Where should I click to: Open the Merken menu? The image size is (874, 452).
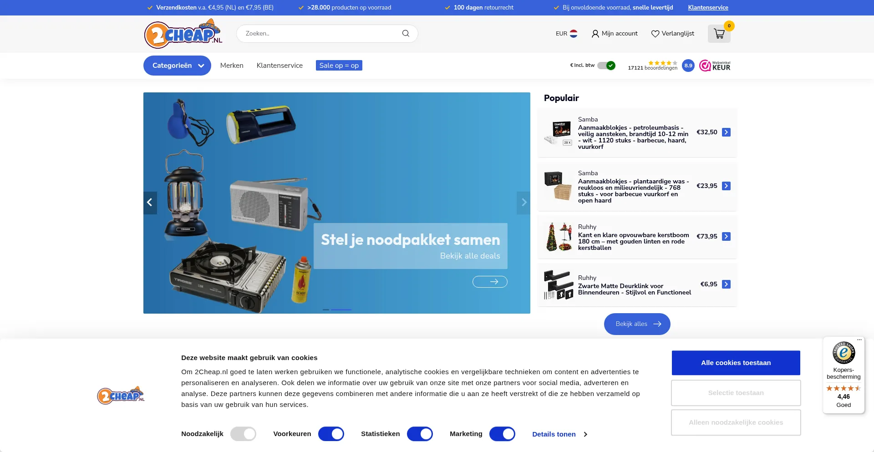(232, 65)
